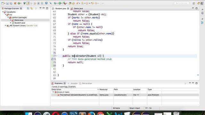Toggle Link with Editor in Package Explorer

(32, 9)
